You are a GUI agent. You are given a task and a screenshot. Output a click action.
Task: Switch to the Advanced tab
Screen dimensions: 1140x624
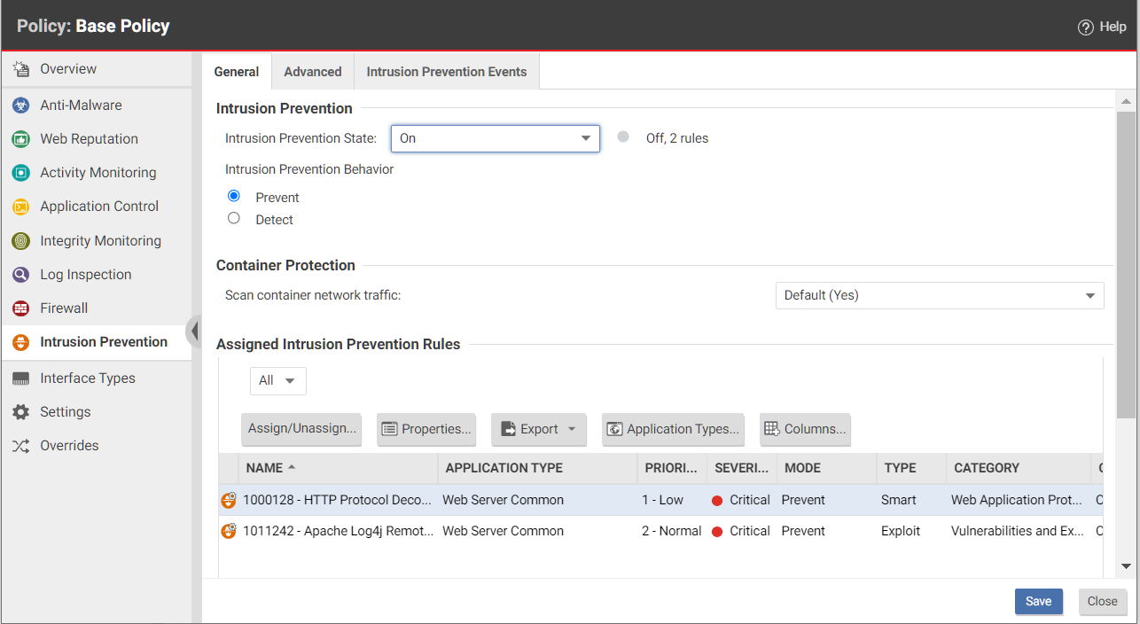[x=312, y=72]
